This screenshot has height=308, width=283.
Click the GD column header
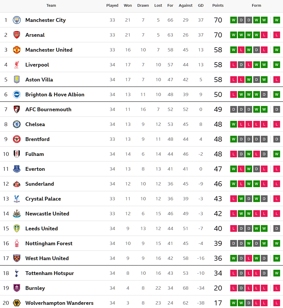201,6
